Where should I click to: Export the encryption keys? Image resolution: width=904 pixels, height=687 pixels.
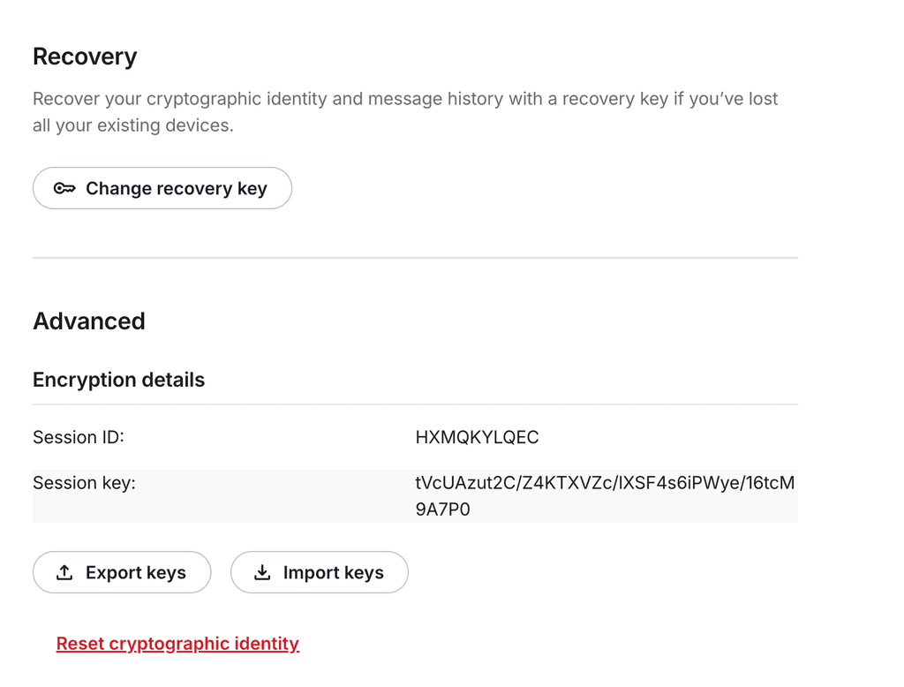[x=122, y=573]
